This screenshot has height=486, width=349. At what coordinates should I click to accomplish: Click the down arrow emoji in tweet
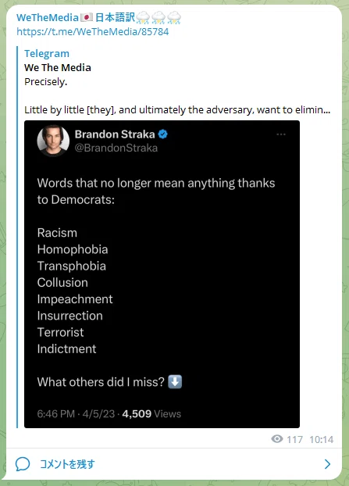coord(175,381)
